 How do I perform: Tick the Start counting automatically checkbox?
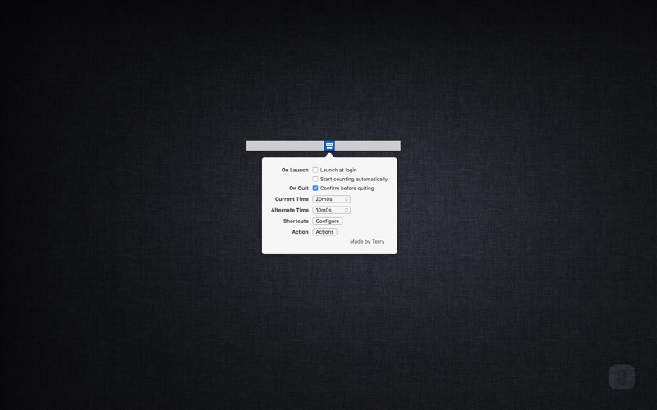pyautogui.click(x=315, y=179)
